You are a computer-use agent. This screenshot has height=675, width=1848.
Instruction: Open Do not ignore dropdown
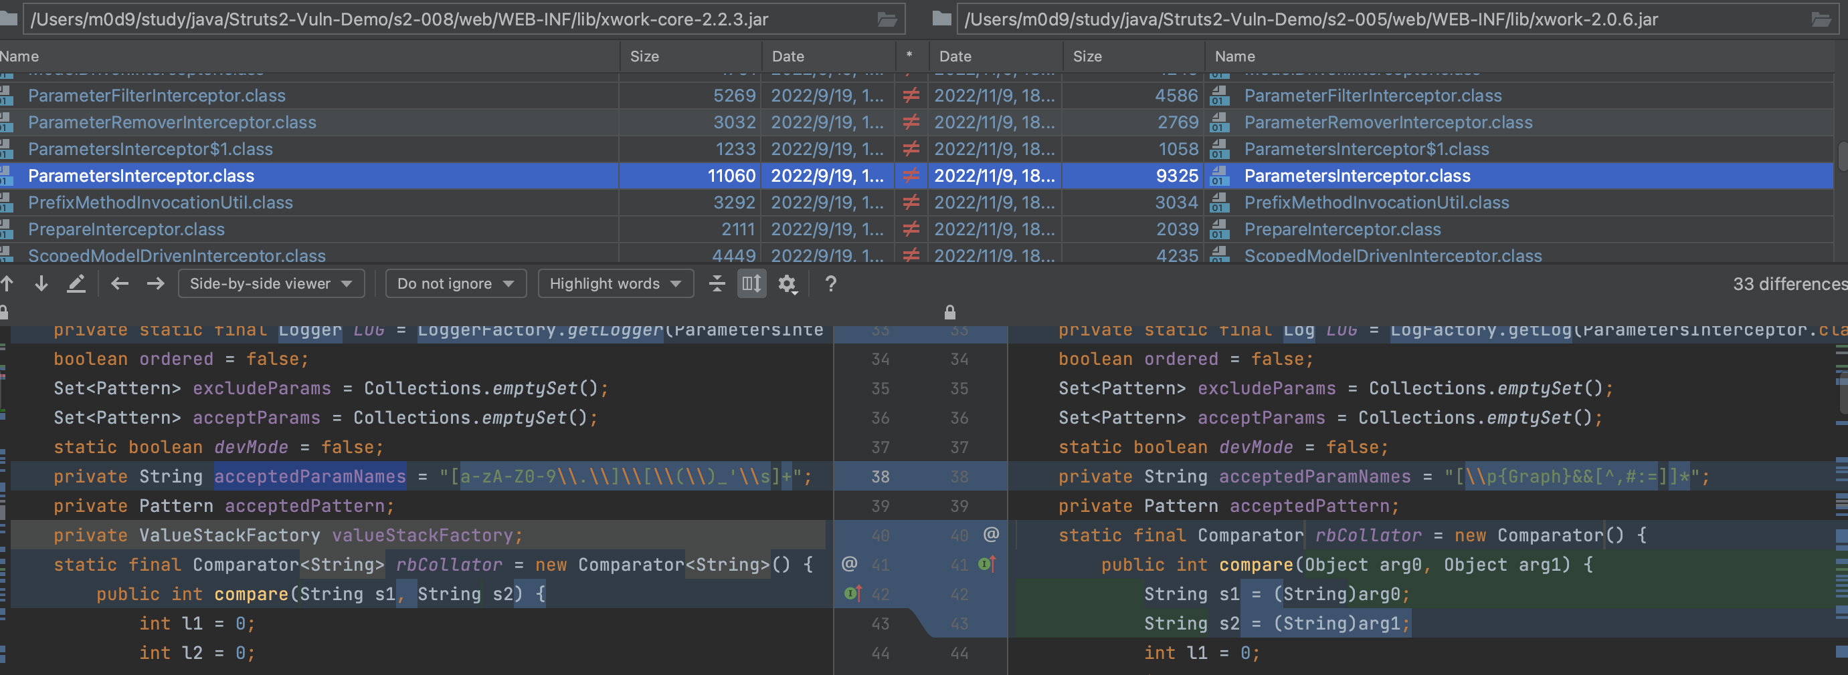tap(456, 284)
